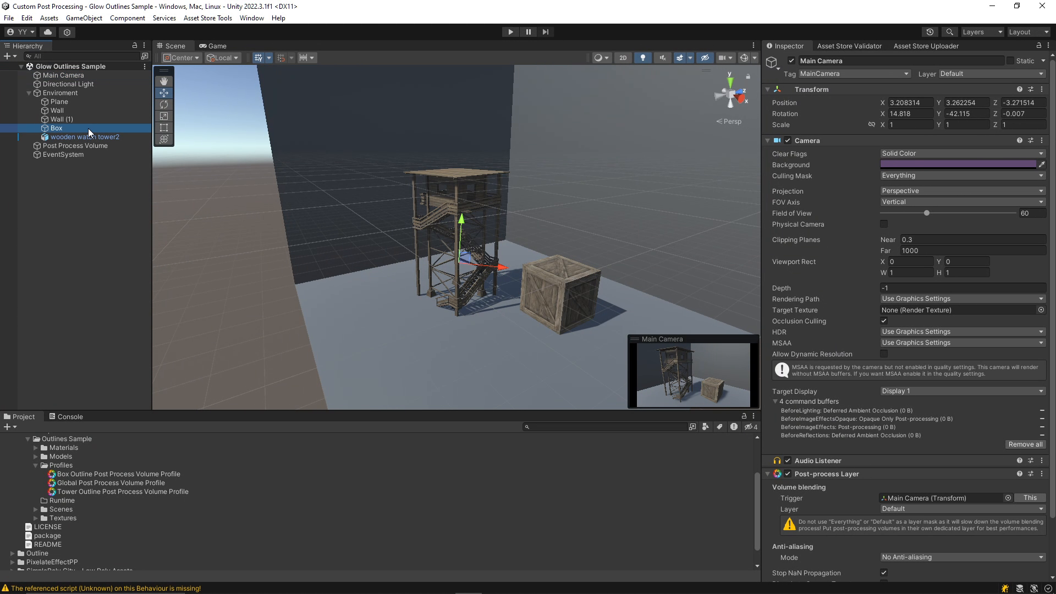Select the Move tool in Scene
This screenshot has height=594, width=1056.
tap(164, 93)
